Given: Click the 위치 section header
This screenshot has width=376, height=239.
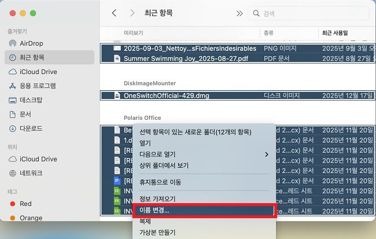Looking at the screenshot, I should coord(12,147).
